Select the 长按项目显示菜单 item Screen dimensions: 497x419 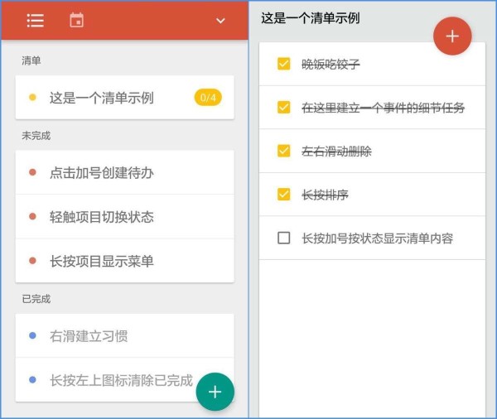click(x=124, y=261)
